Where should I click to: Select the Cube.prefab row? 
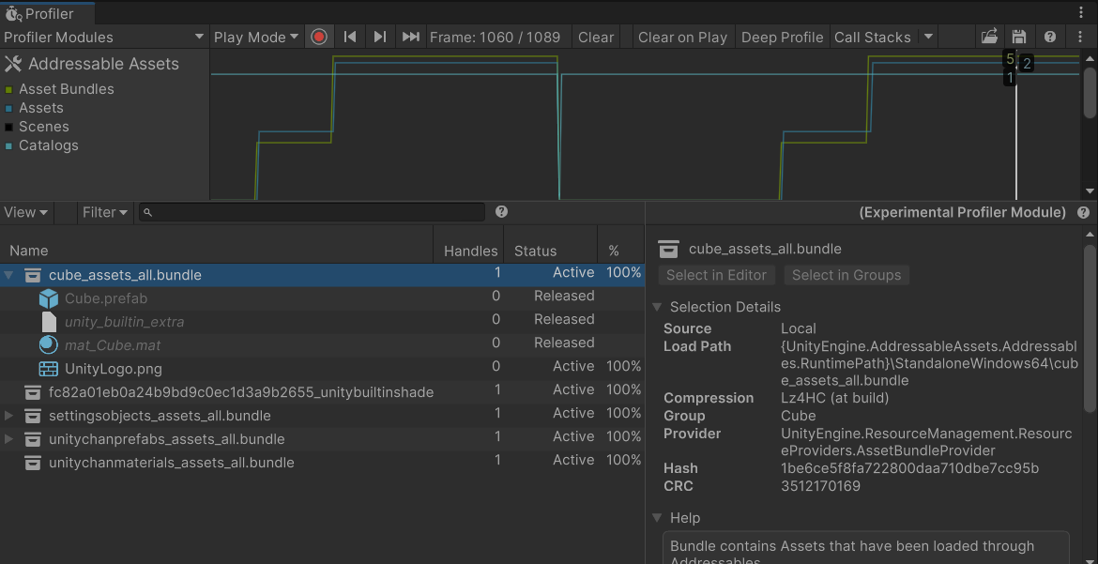coord(322,298)
